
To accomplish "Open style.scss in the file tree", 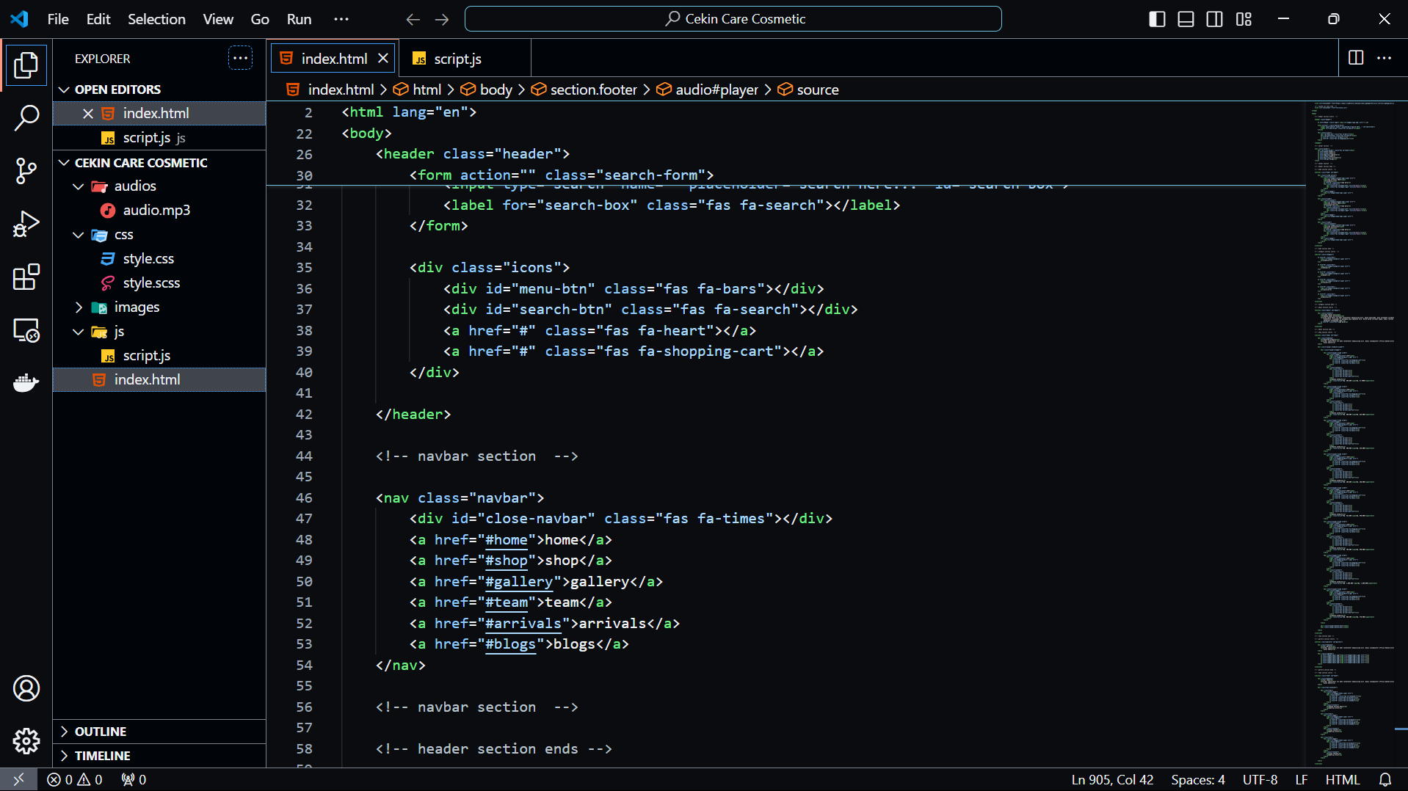I will 159,282.
